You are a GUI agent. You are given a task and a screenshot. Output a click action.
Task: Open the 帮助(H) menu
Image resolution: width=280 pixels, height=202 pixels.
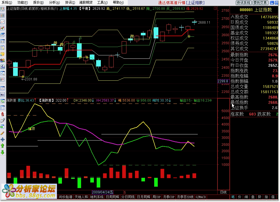pos(118,3)
